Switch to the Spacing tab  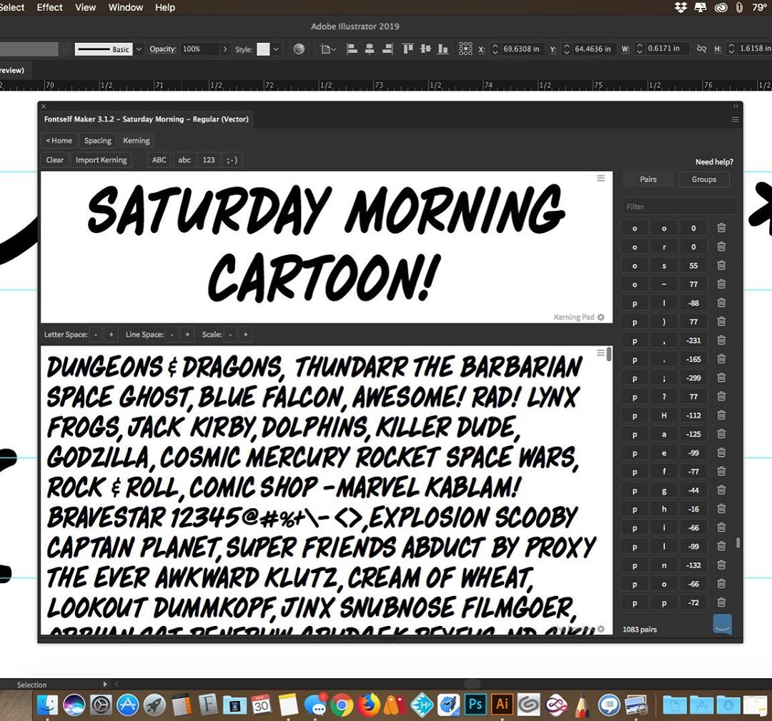pyautogui.click(x=97, y=140)
